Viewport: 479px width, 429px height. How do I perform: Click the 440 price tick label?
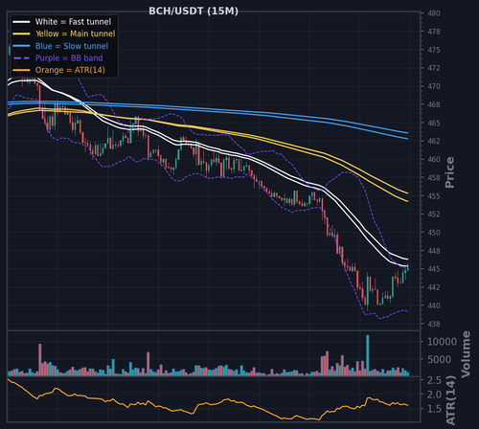coord(434,305)
